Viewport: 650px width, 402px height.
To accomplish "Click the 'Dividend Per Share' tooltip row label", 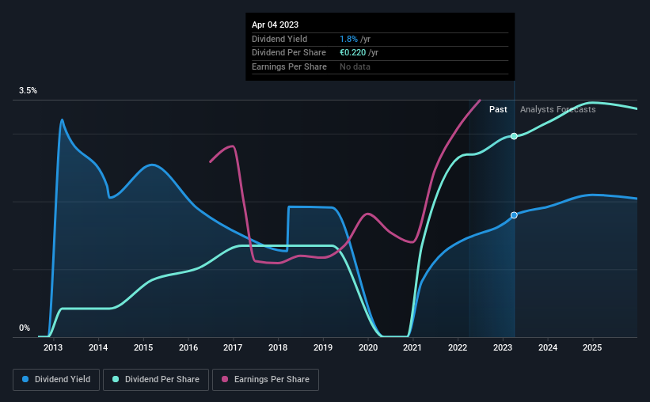I will (288, 53).
